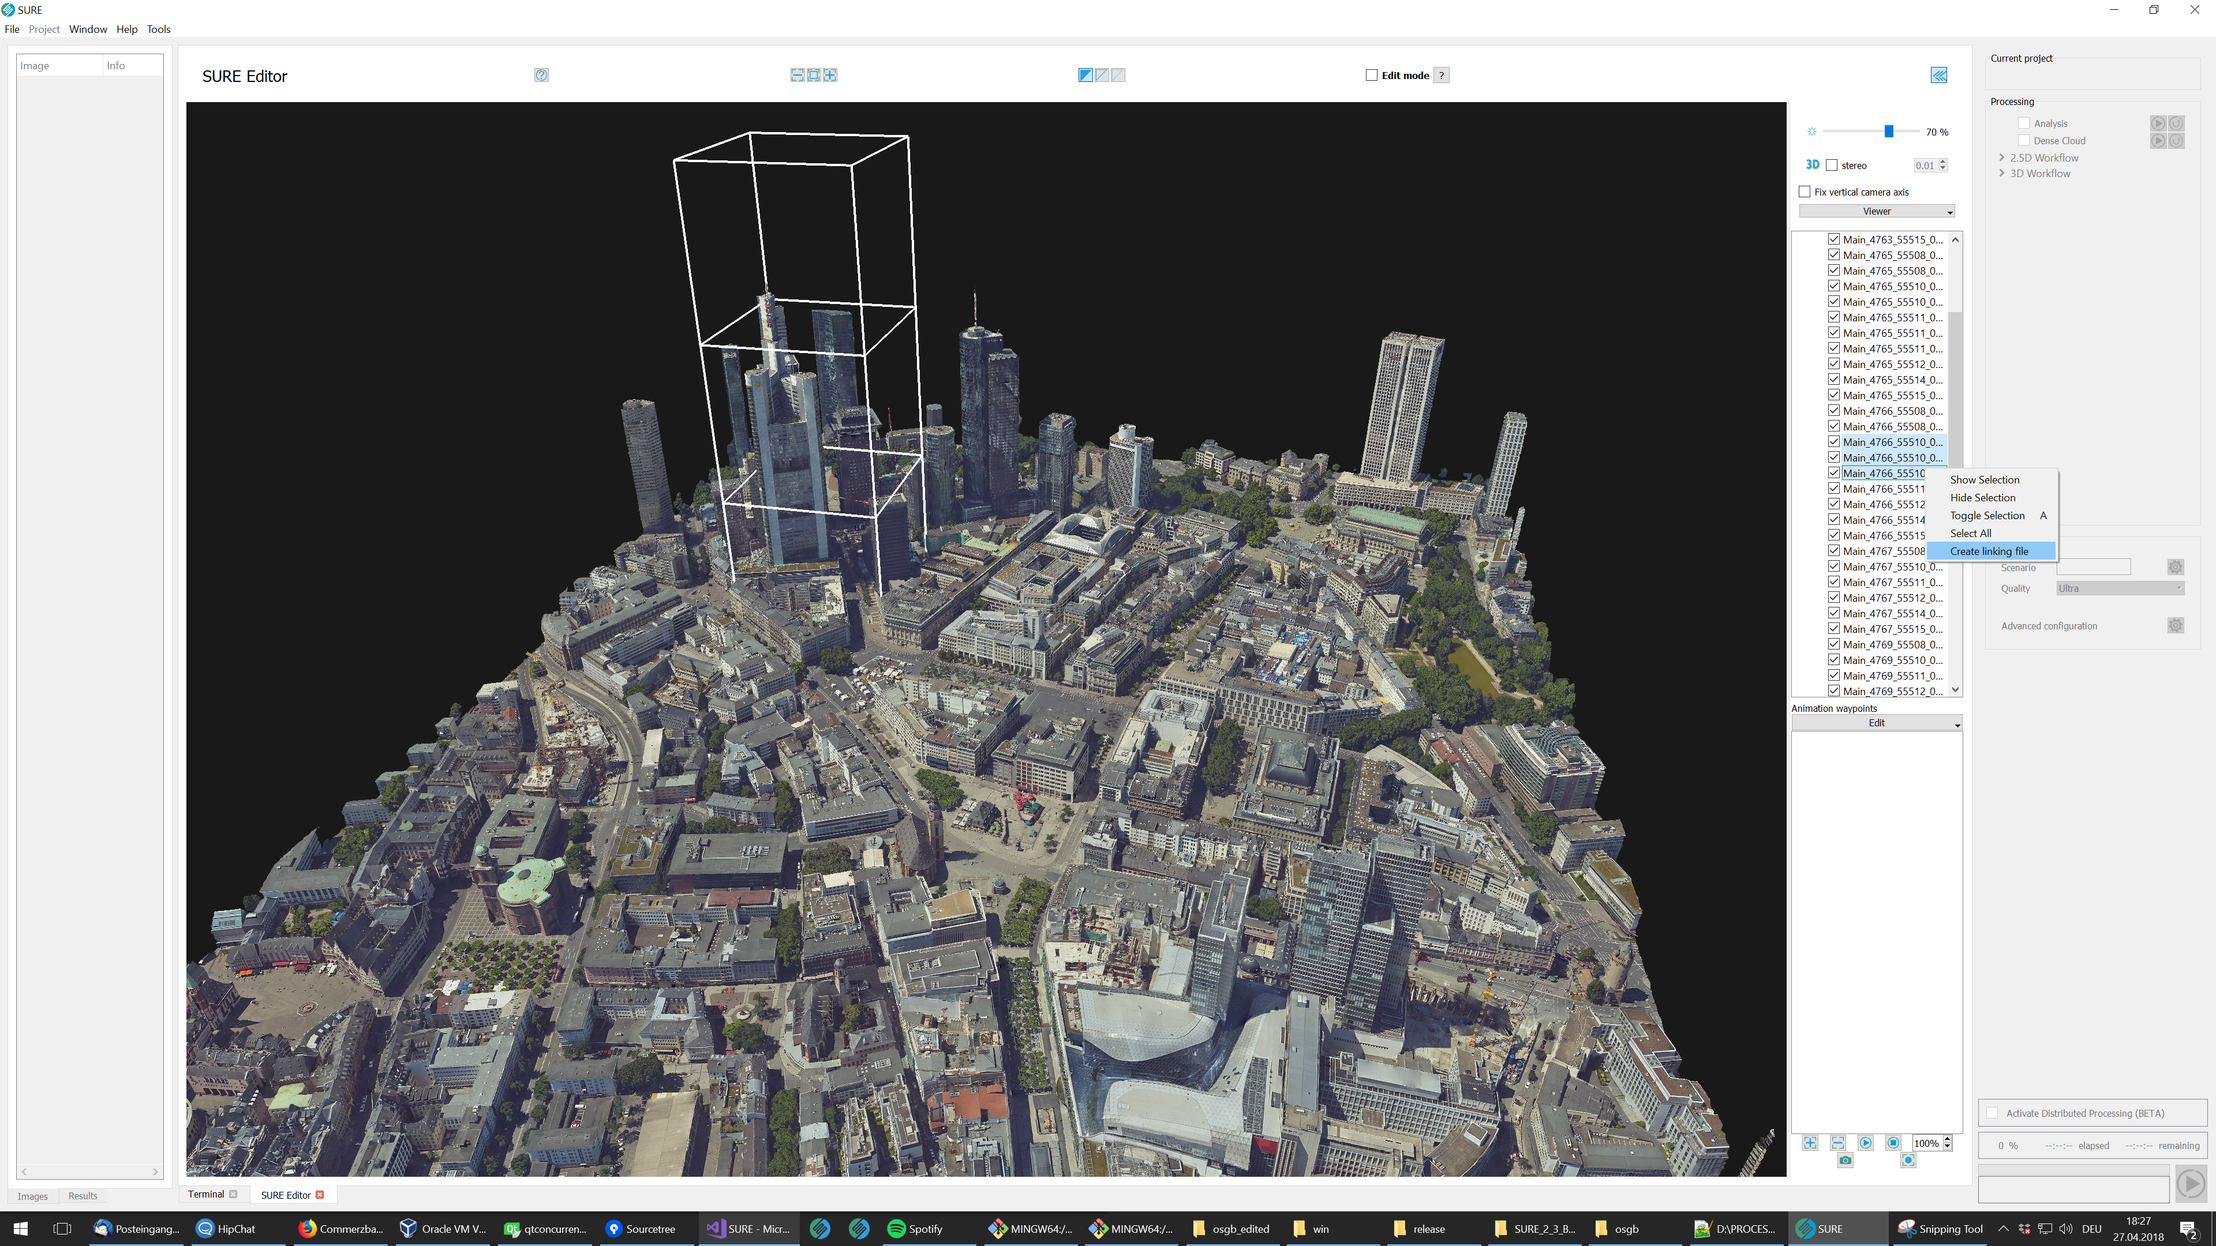The width and height of the screenshot is (2216, 1246).
Task: Click the fit-to-view frame icon in editor toolbar
Action: 814,75
